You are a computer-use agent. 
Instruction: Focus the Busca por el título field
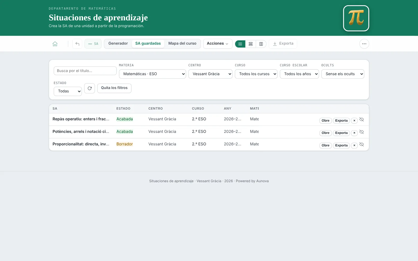pos(85,71)
